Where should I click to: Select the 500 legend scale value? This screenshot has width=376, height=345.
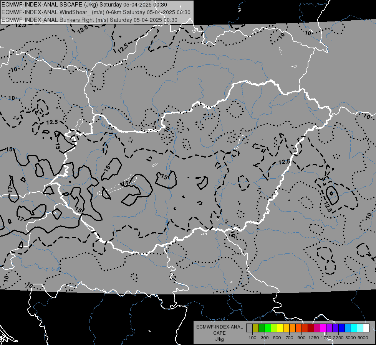coord(277,338)
